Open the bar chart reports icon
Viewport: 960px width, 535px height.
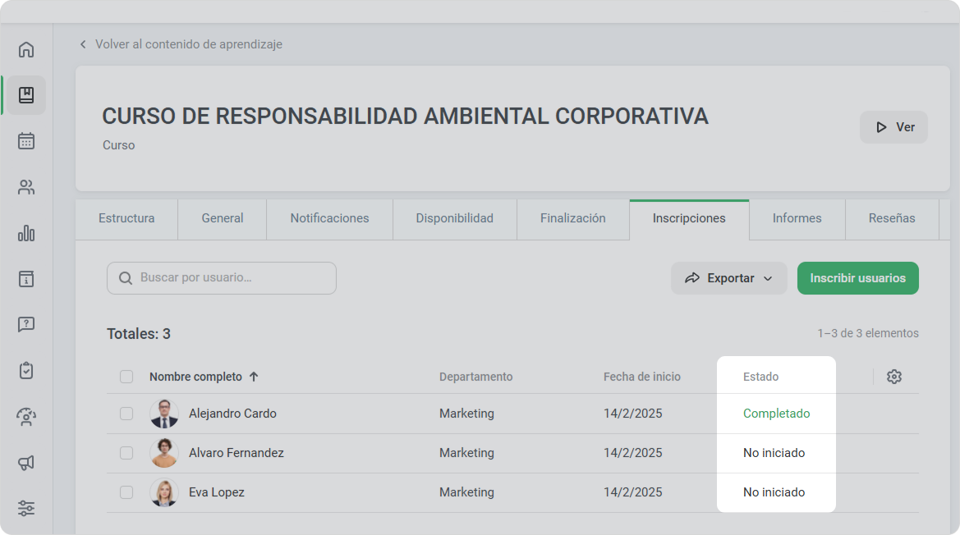coord(26,233)
